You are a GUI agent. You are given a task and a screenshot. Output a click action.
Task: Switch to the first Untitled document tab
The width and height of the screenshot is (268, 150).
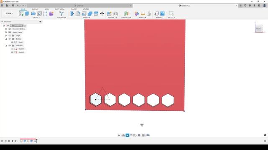(80, 5)
